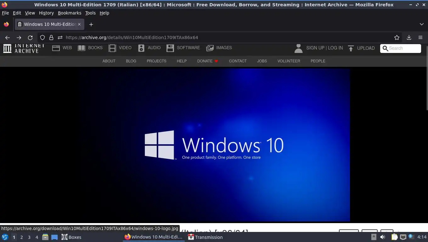Go forward one page
The image size is (428, 242).
point(19,37)
